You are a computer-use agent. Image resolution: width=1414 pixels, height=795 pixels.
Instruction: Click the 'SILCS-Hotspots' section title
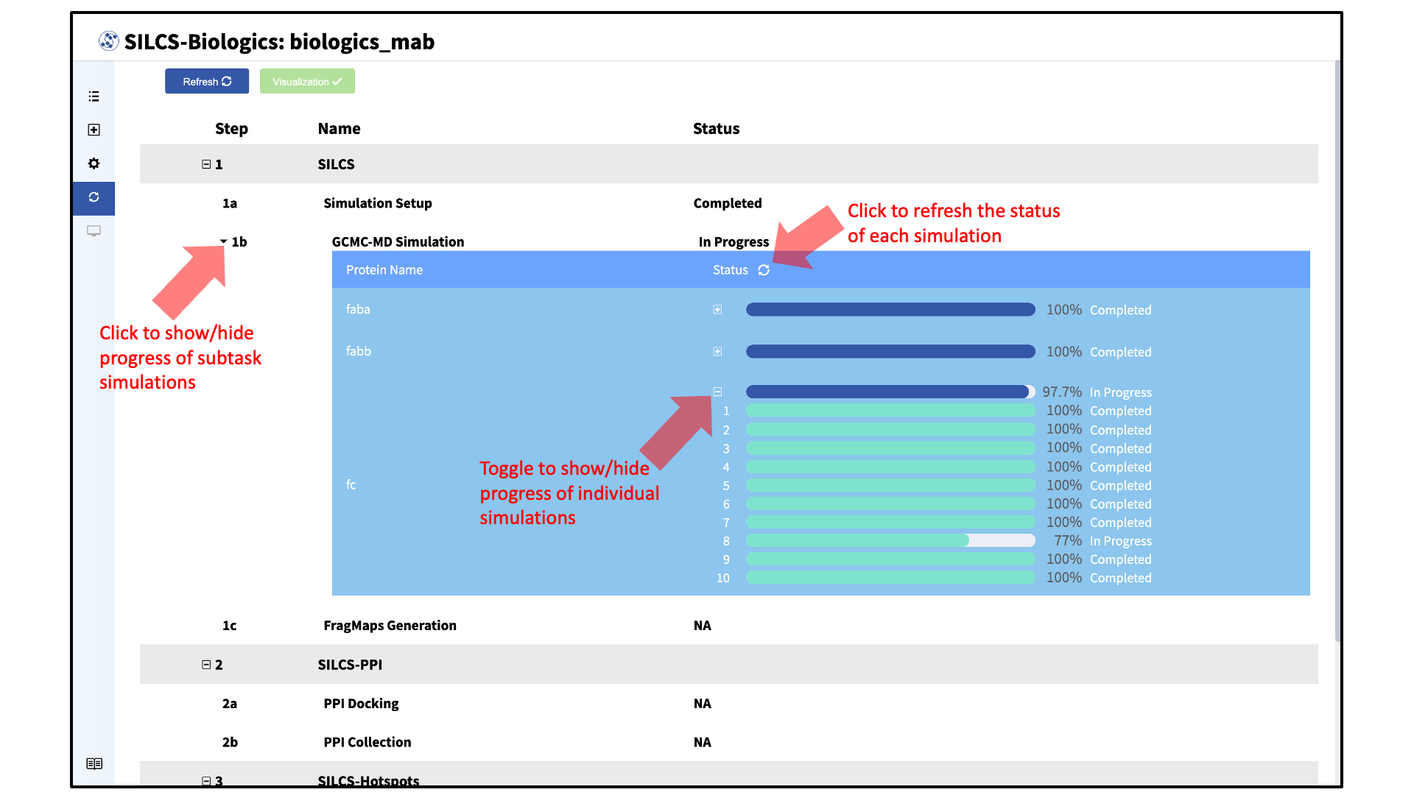pyautogui.click(x=368, y=780)
